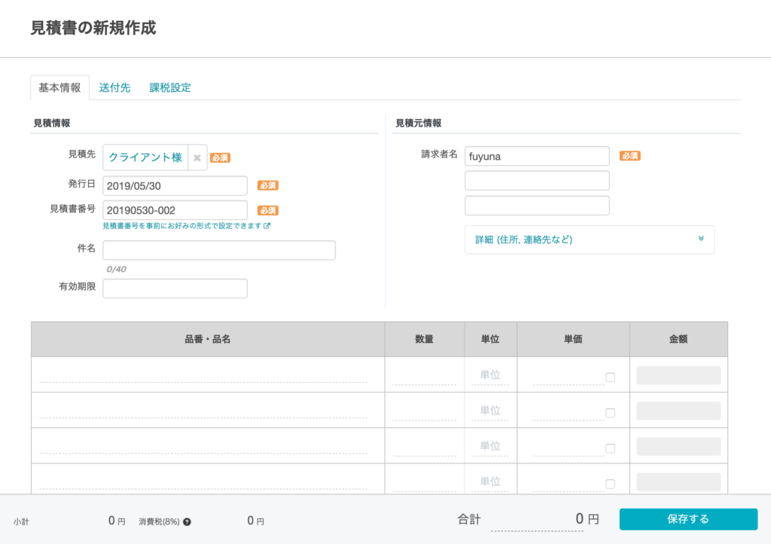Select the 数量 column header

[x=425, y=339]
